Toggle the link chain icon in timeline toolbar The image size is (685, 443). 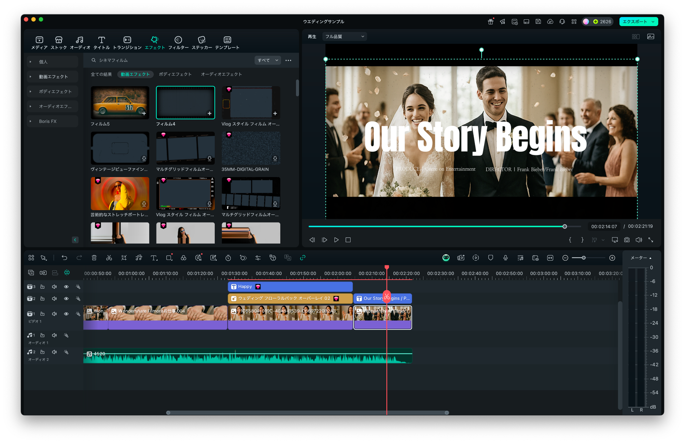pos(303,258)
